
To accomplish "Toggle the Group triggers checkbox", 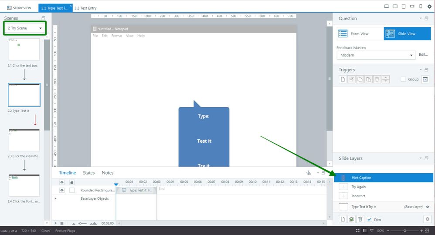I will [403, 79].
